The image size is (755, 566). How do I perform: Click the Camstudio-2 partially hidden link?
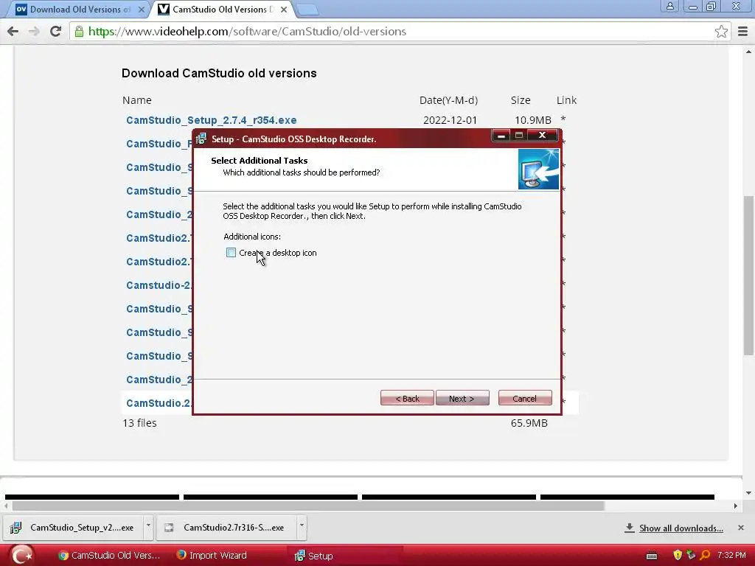coord(159,285)
